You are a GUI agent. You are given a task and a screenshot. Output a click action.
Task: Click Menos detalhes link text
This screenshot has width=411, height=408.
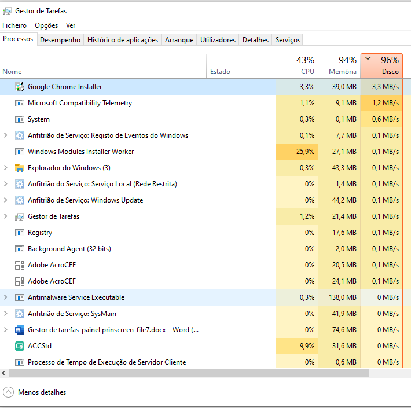click(42, 392)
